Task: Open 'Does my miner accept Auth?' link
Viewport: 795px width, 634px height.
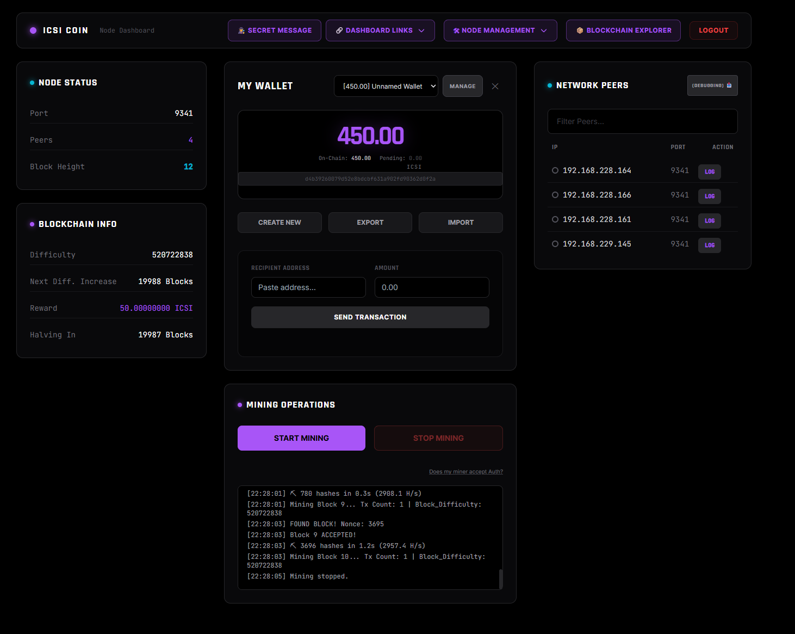Action: point(466,472)
